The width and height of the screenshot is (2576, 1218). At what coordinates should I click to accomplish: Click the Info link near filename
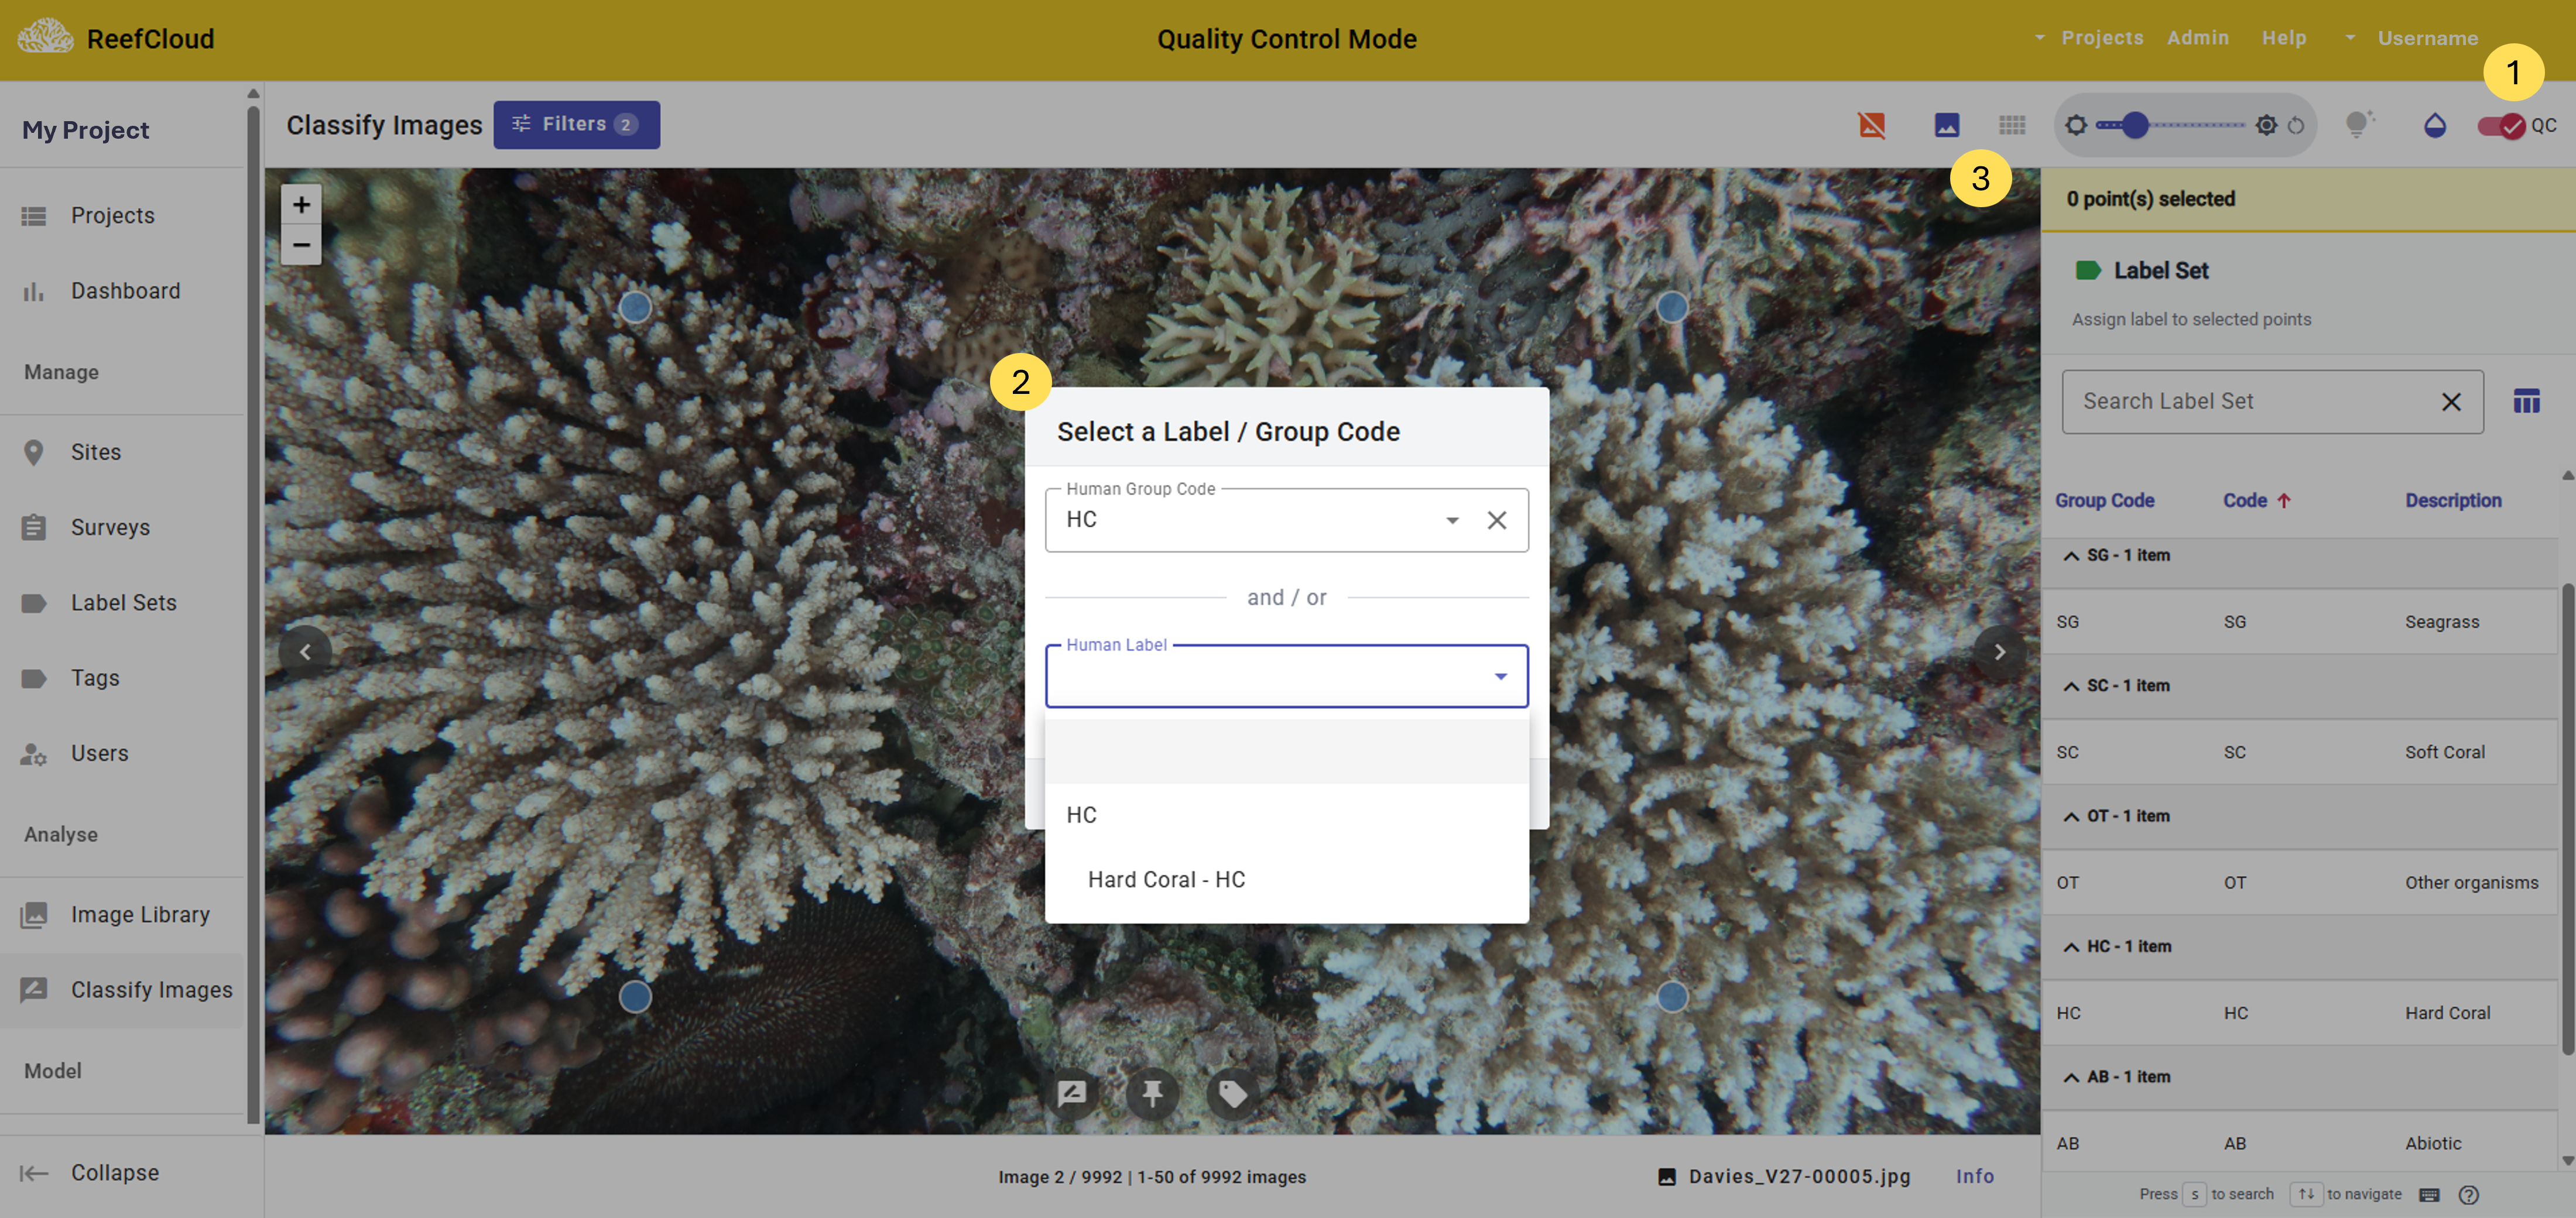tap(1974, 1176)
